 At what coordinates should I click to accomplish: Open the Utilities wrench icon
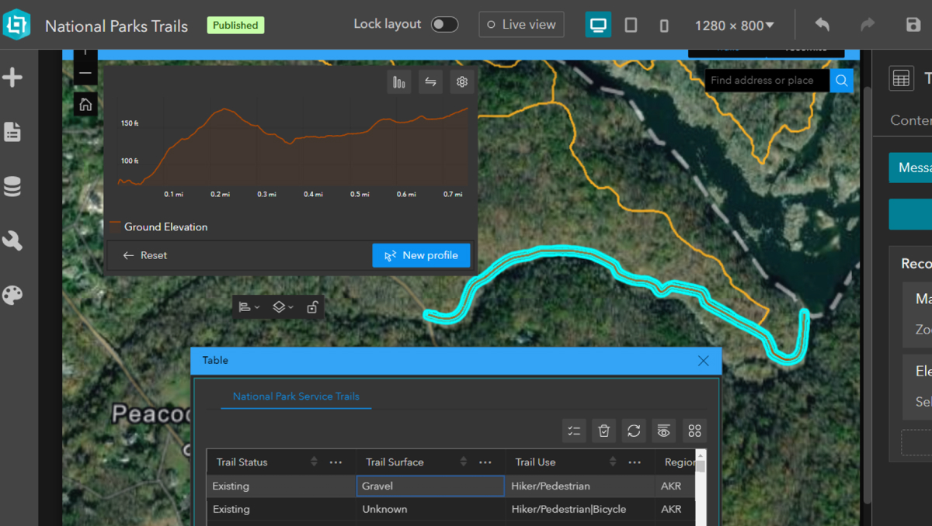[12, 241]
